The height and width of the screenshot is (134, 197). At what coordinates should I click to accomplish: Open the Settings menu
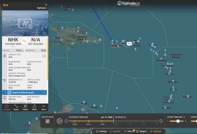[x=101, y=131]
